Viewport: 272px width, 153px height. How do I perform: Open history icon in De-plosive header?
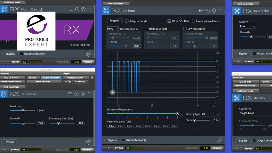76,94
